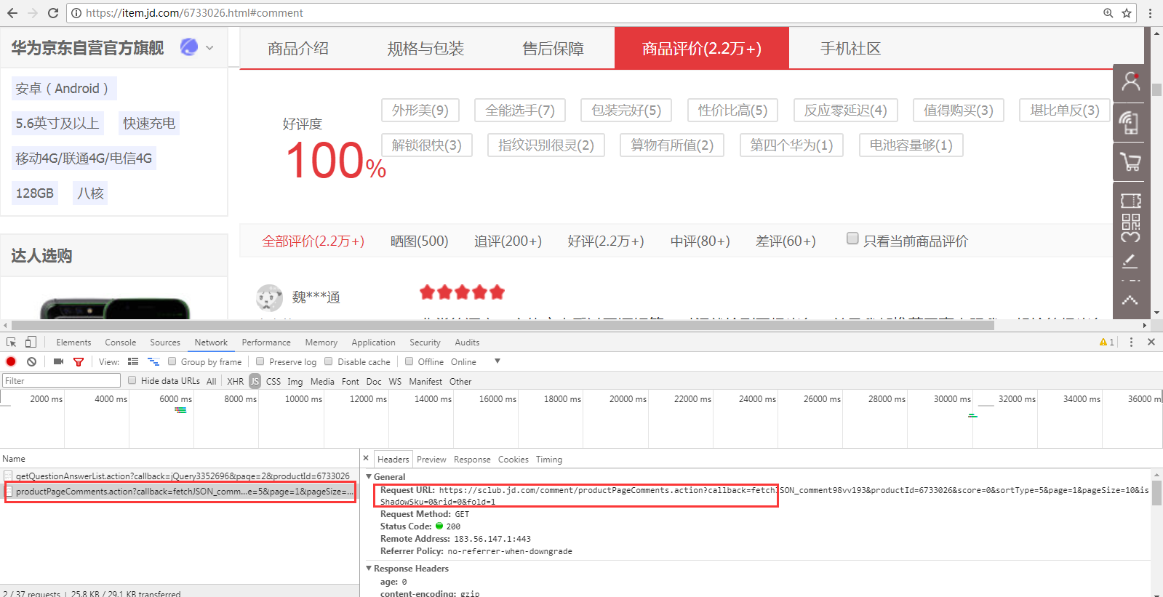Screen dimensions: 1163x597
Task: Open the user account sidebar icon
Action: [1130, 82]
